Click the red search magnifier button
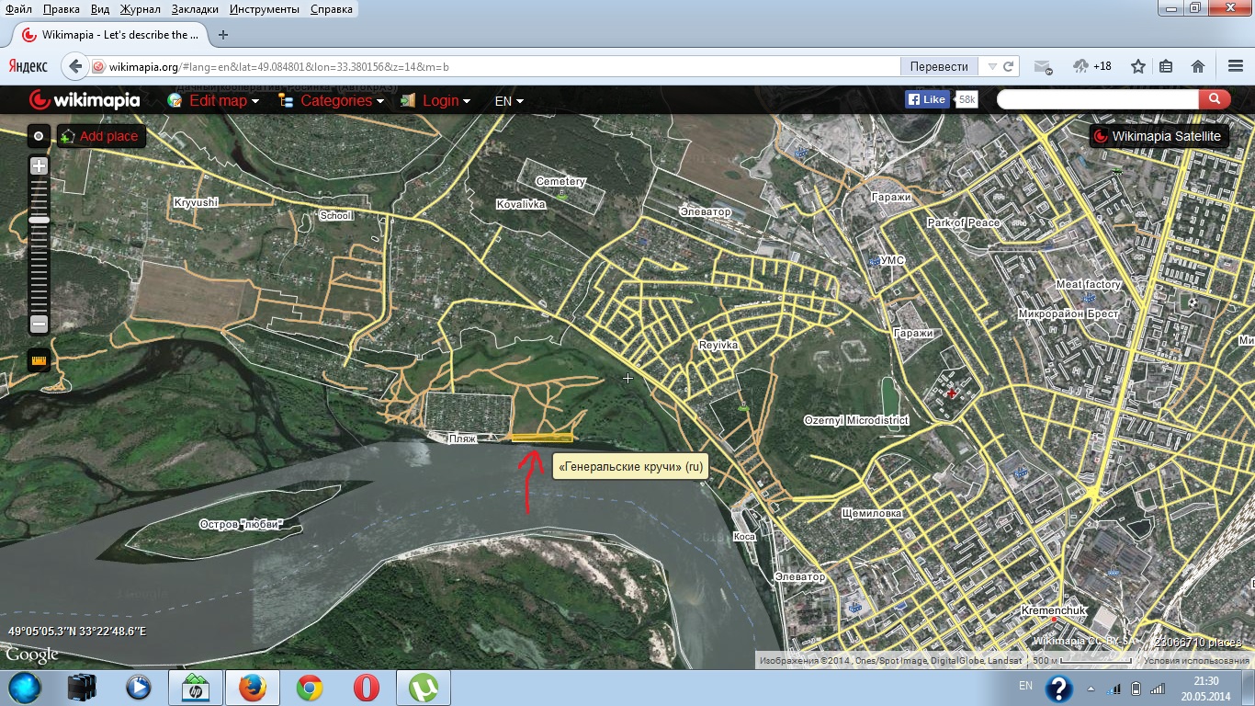This screenshot has width=1255, height=706. [x=1215, y=99]
